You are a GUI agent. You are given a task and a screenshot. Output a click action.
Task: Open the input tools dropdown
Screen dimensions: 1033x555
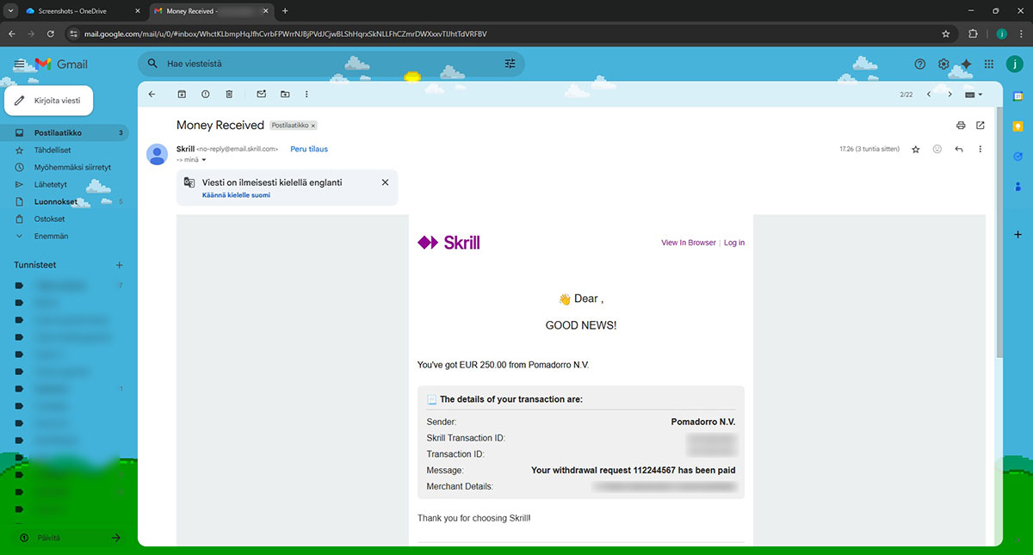[x=973, y=95]
